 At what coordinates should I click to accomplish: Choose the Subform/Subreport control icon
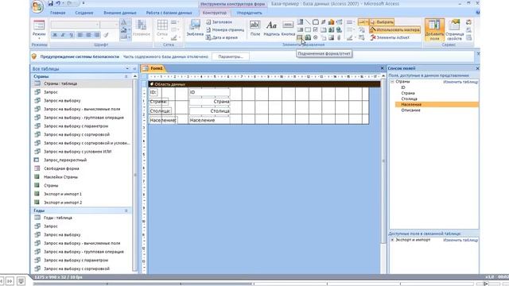coord(300,37)
